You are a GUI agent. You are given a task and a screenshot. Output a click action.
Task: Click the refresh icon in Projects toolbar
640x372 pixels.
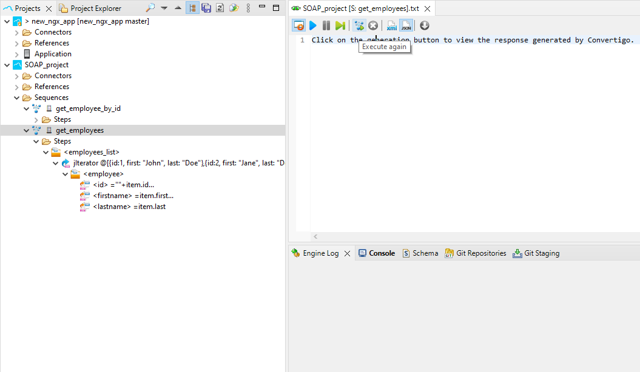(220, 7)
